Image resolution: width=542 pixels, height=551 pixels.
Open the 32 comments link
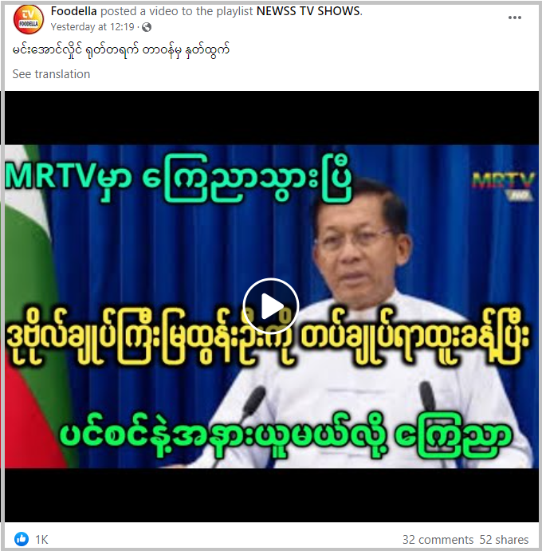(438, 540)
